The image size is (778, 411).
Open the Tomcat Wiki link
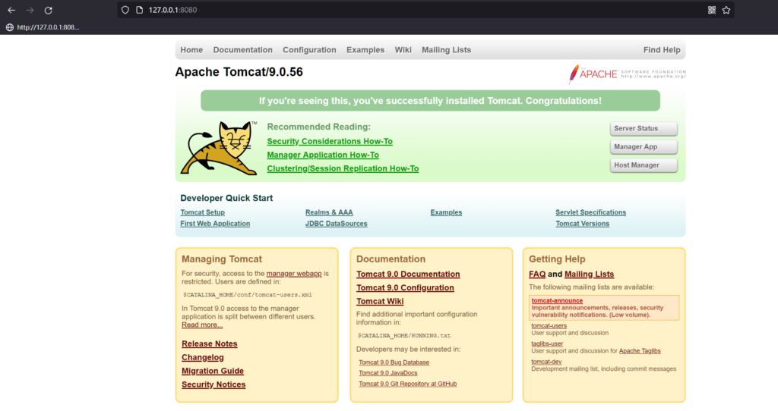[x=380, y=302]
